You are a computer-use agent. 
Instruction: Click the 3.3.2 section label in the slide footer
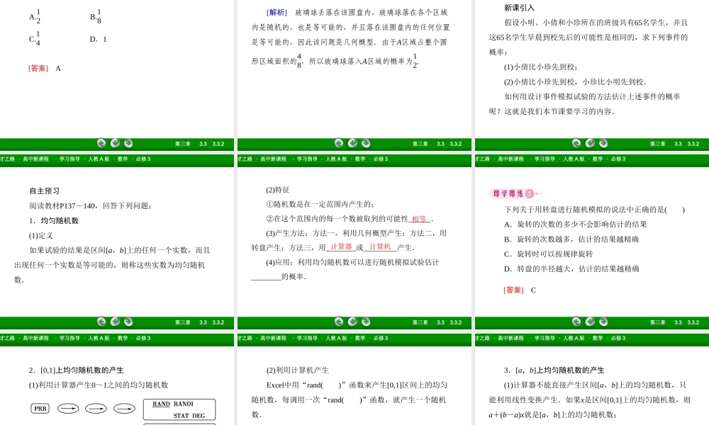218,143
